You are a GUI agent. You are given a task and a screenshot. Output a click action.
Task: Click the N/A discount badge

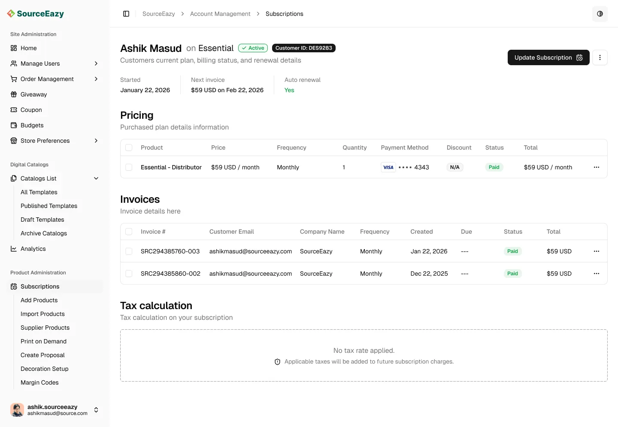[x=455, y=167]
